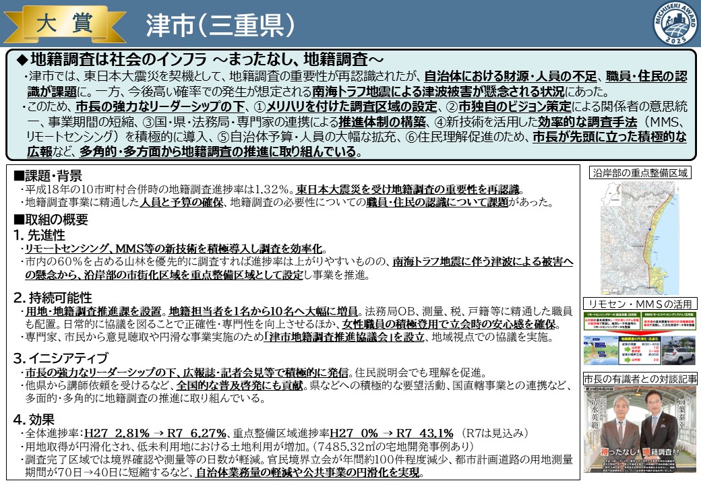Select the 津市(三重県) title text
This screenshot has height=485, width=701.
[x=220, y=25]
